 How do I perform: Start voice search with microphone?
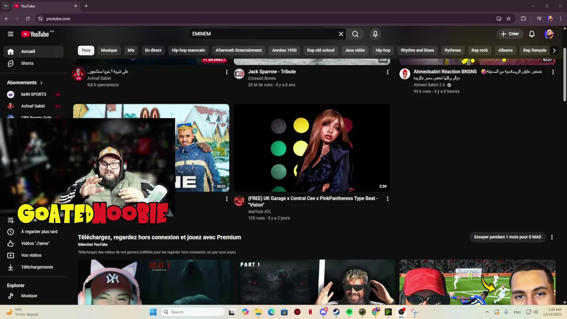[375, 34]
